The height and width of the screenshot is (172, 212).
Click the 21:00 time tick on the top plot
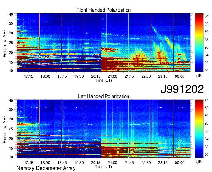[112, 76]
